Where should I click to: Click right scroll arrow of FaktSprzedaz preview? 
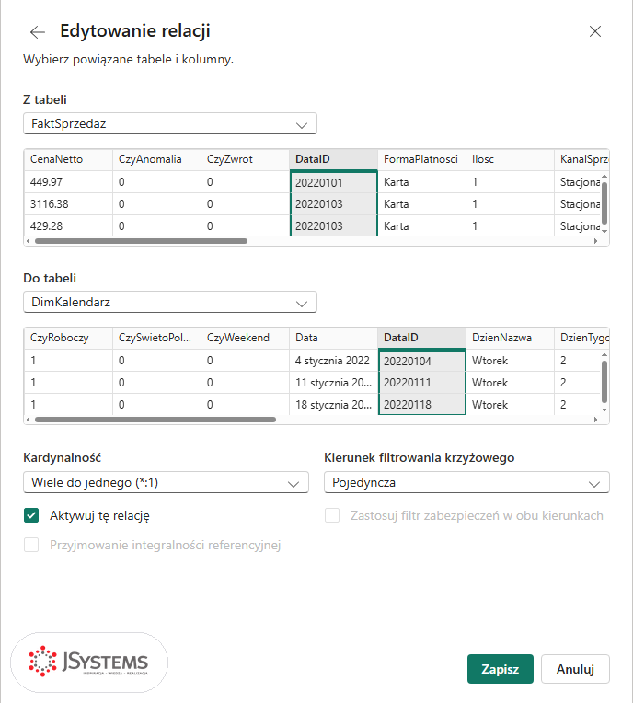(x=596, y=241)
